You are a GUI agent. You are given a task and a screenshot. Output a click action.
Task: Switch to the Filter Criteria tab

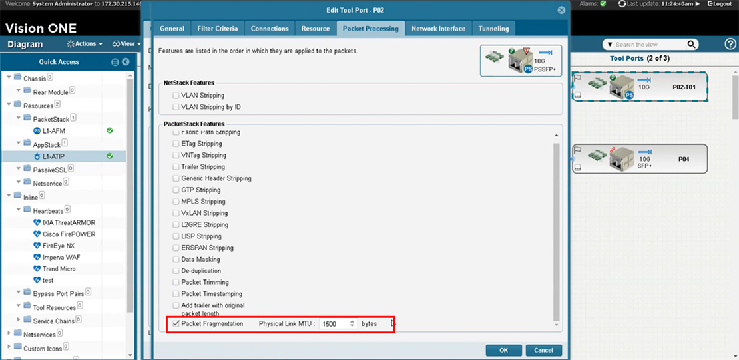[x=217, y=29]
